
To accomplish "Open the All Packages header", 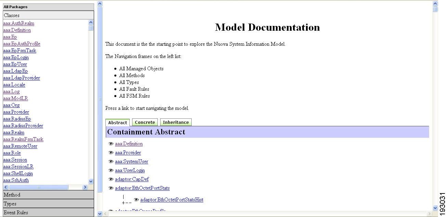I will [x=48, y=7].
